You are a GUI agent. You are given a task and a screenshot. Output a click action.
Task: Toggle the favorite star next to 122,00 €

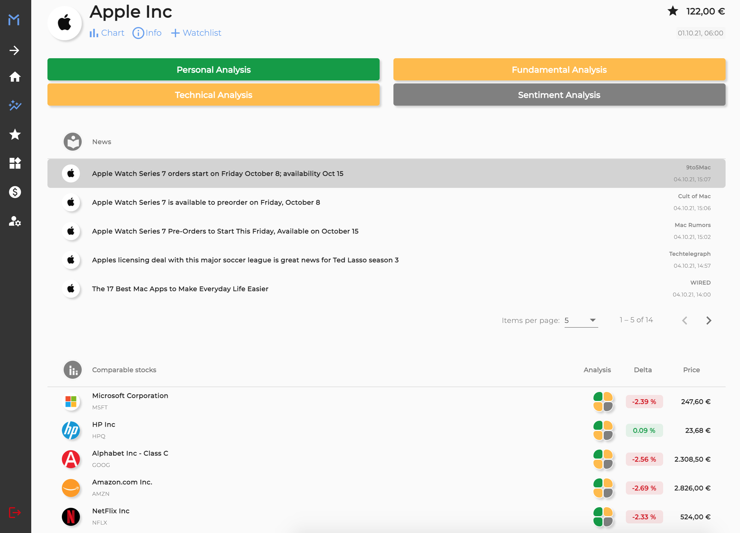[673, 11]
